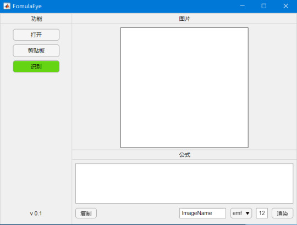297x225 pixels.
Task: Click the white image preview area
Action: coord(184,87)
